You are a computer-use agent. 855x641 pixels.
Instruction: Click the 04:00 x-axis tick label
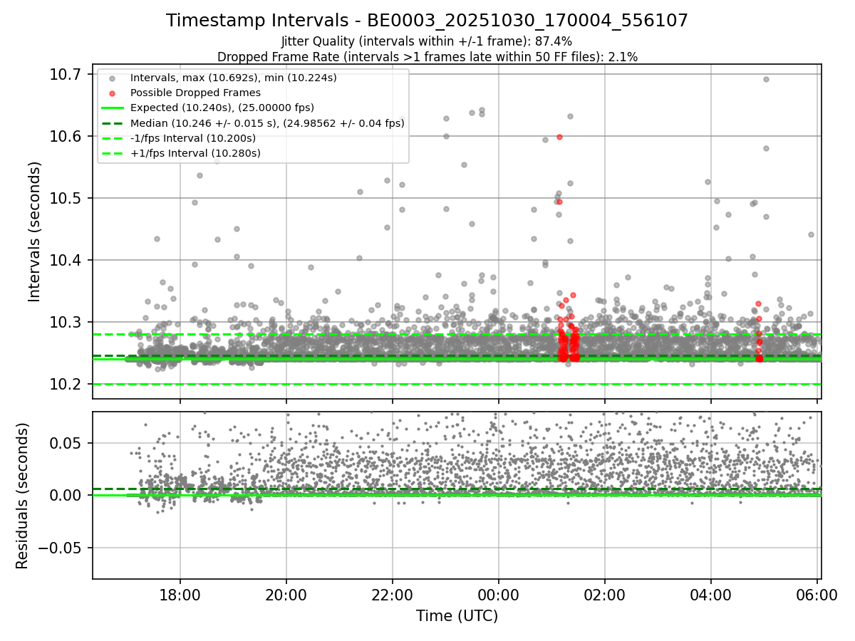pyautogui.click(x=710, y=594)
